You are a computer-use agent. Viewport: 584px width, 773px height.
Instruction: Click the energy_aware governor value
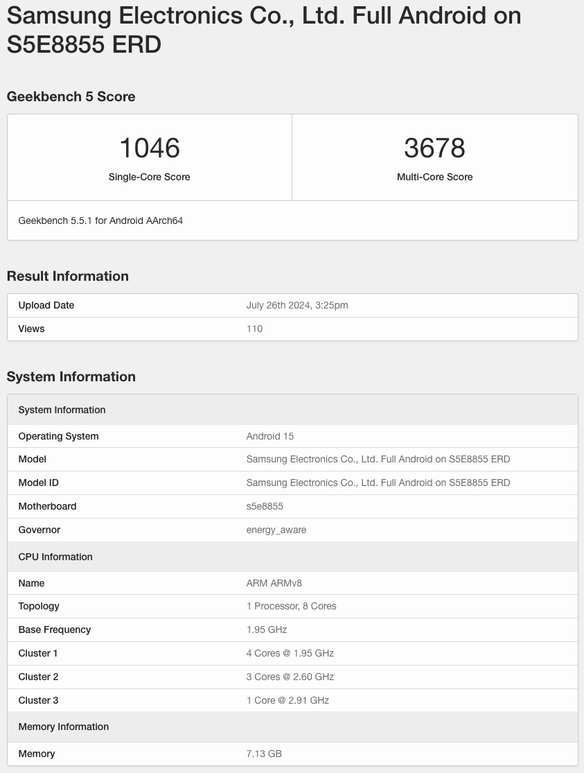point(276,530)
